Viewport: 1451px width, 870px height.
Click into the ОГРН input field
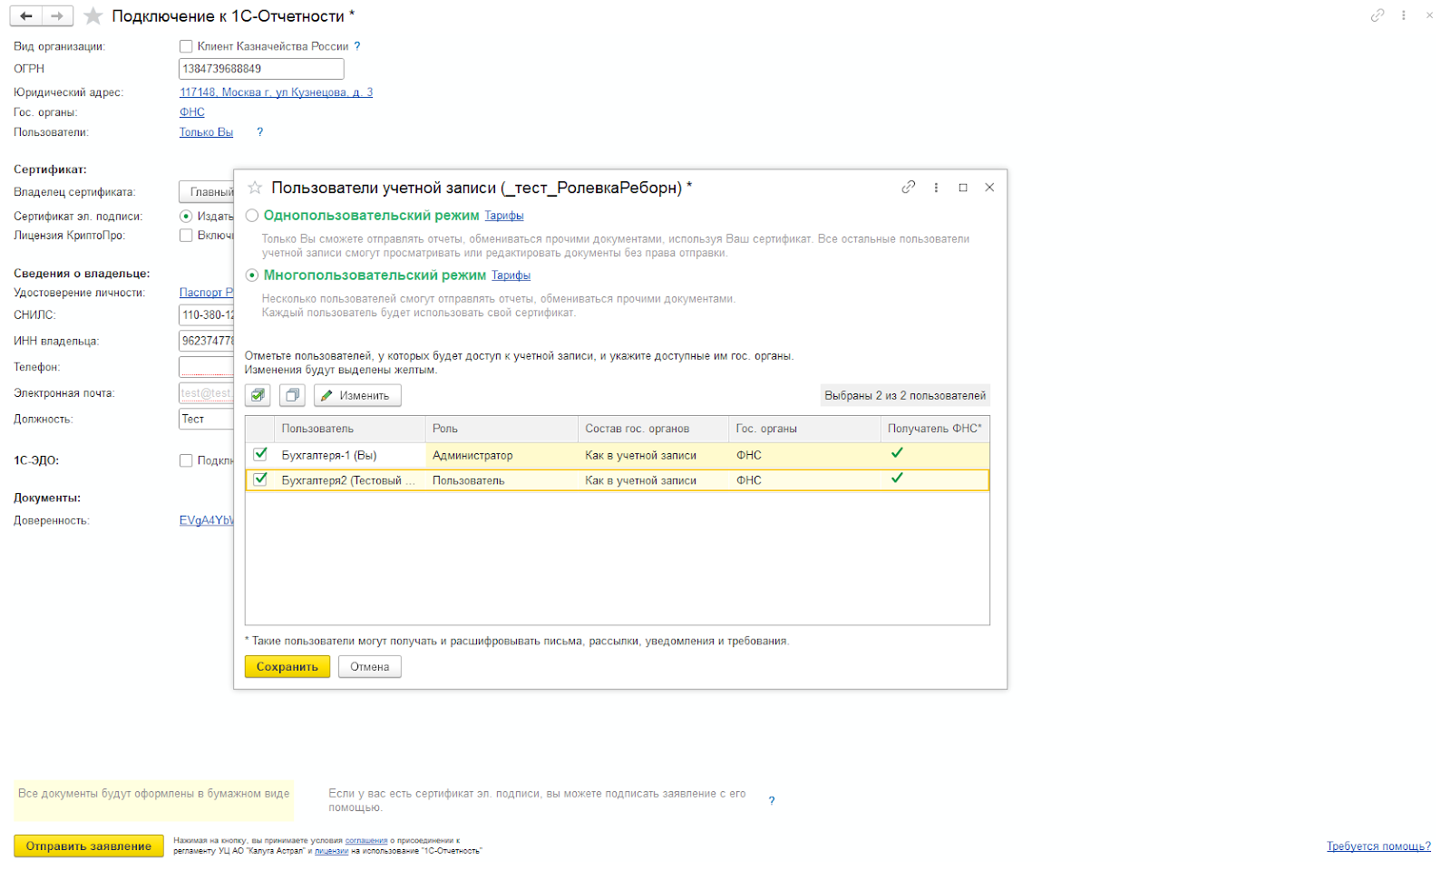(261, 69)
